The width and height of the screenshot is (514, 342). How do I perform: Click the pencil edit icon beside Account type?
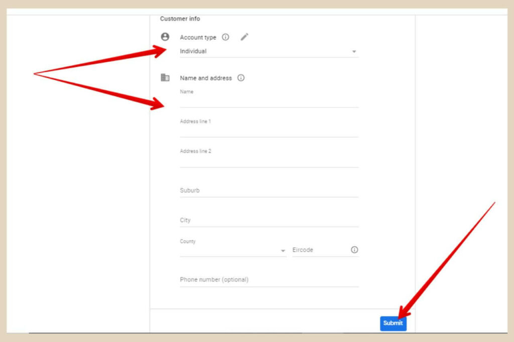[244, 37]
